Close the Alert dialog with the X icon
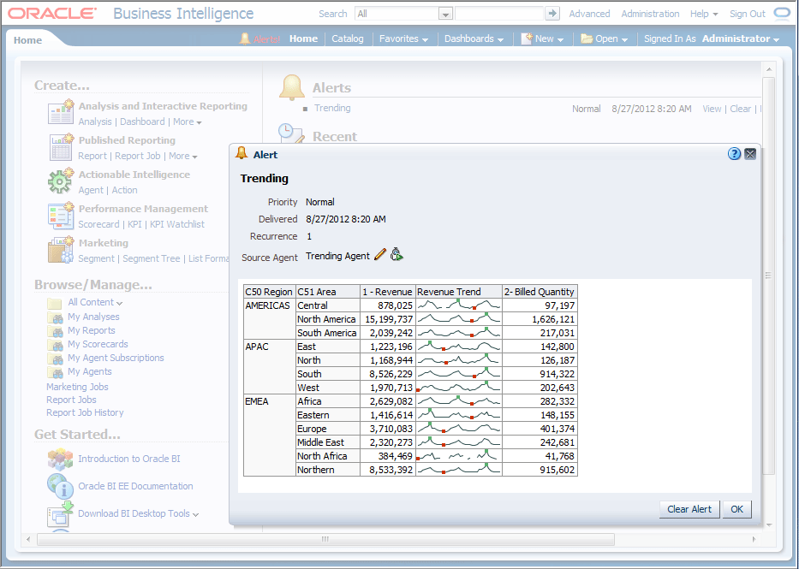Image resolution: width=799 pixels, height=569 pixels. [x=750, y=154]
